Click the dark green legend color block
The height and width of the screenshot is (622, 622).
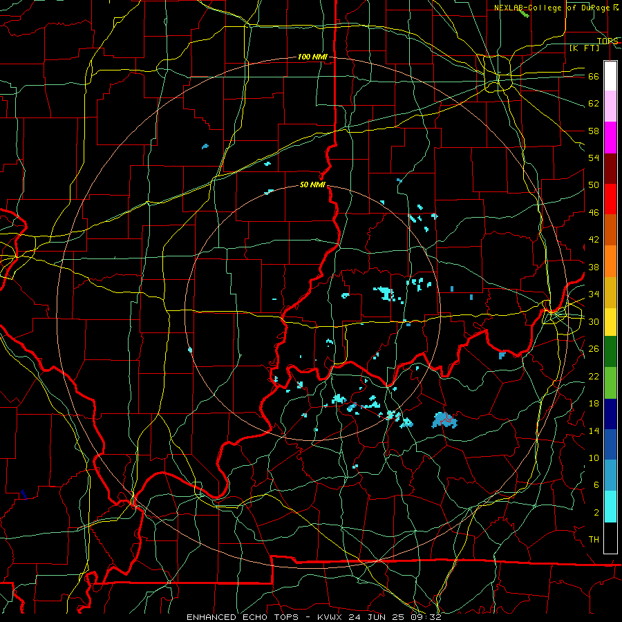coord(610,352)
